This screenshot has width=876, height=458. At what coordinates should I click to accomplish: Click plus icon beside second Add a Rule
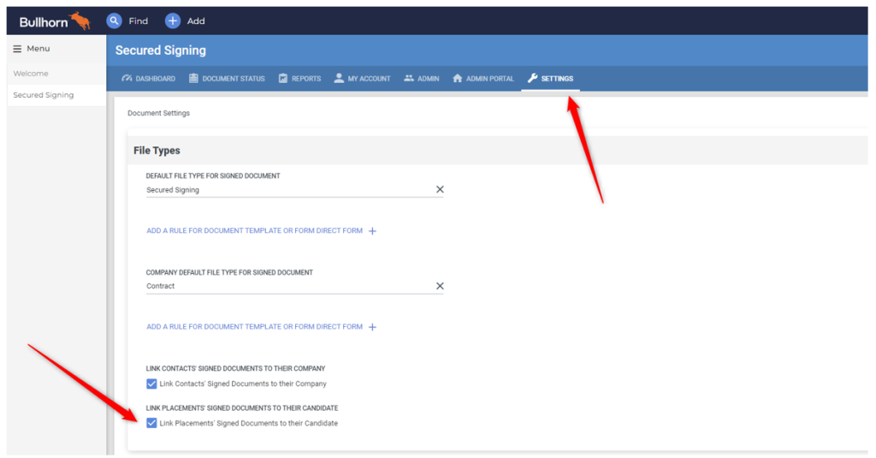[x=372, y=327]
